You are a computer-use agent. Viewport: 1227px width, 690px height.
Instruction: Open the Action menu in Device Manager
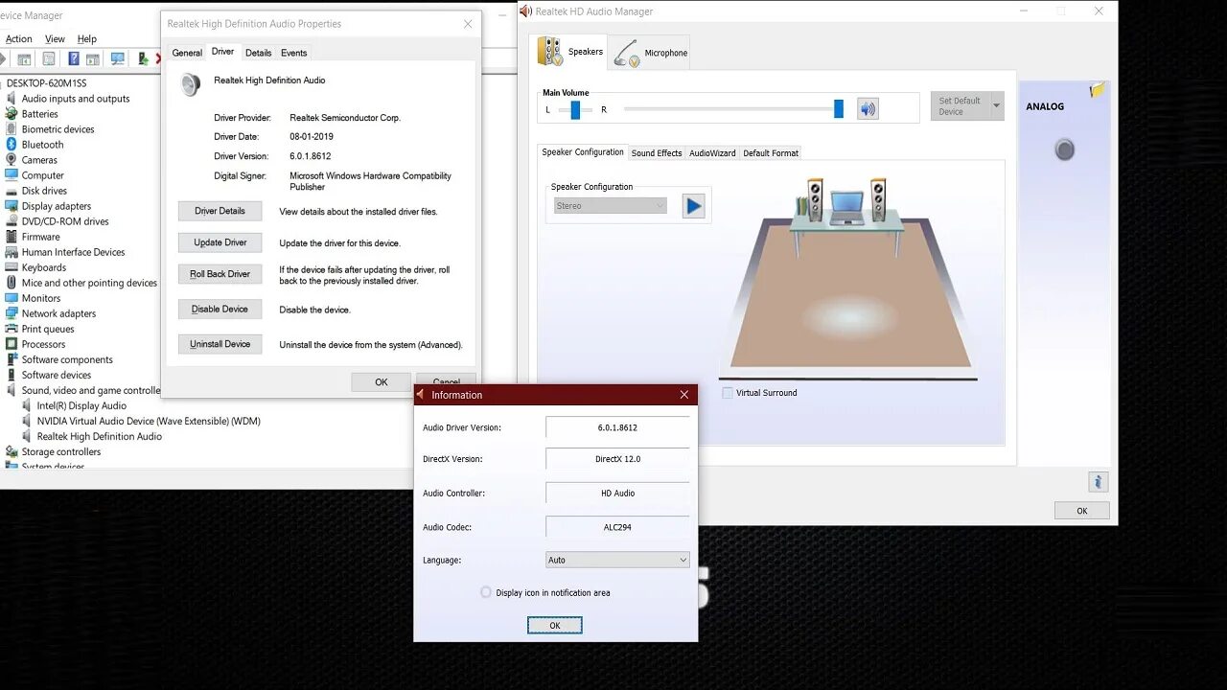(18, 39)
